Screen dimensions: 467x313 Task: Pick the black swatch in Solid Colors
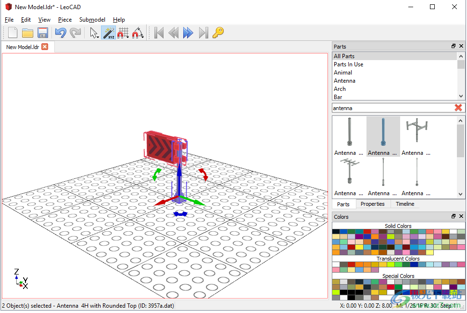(x=336, y=232)
